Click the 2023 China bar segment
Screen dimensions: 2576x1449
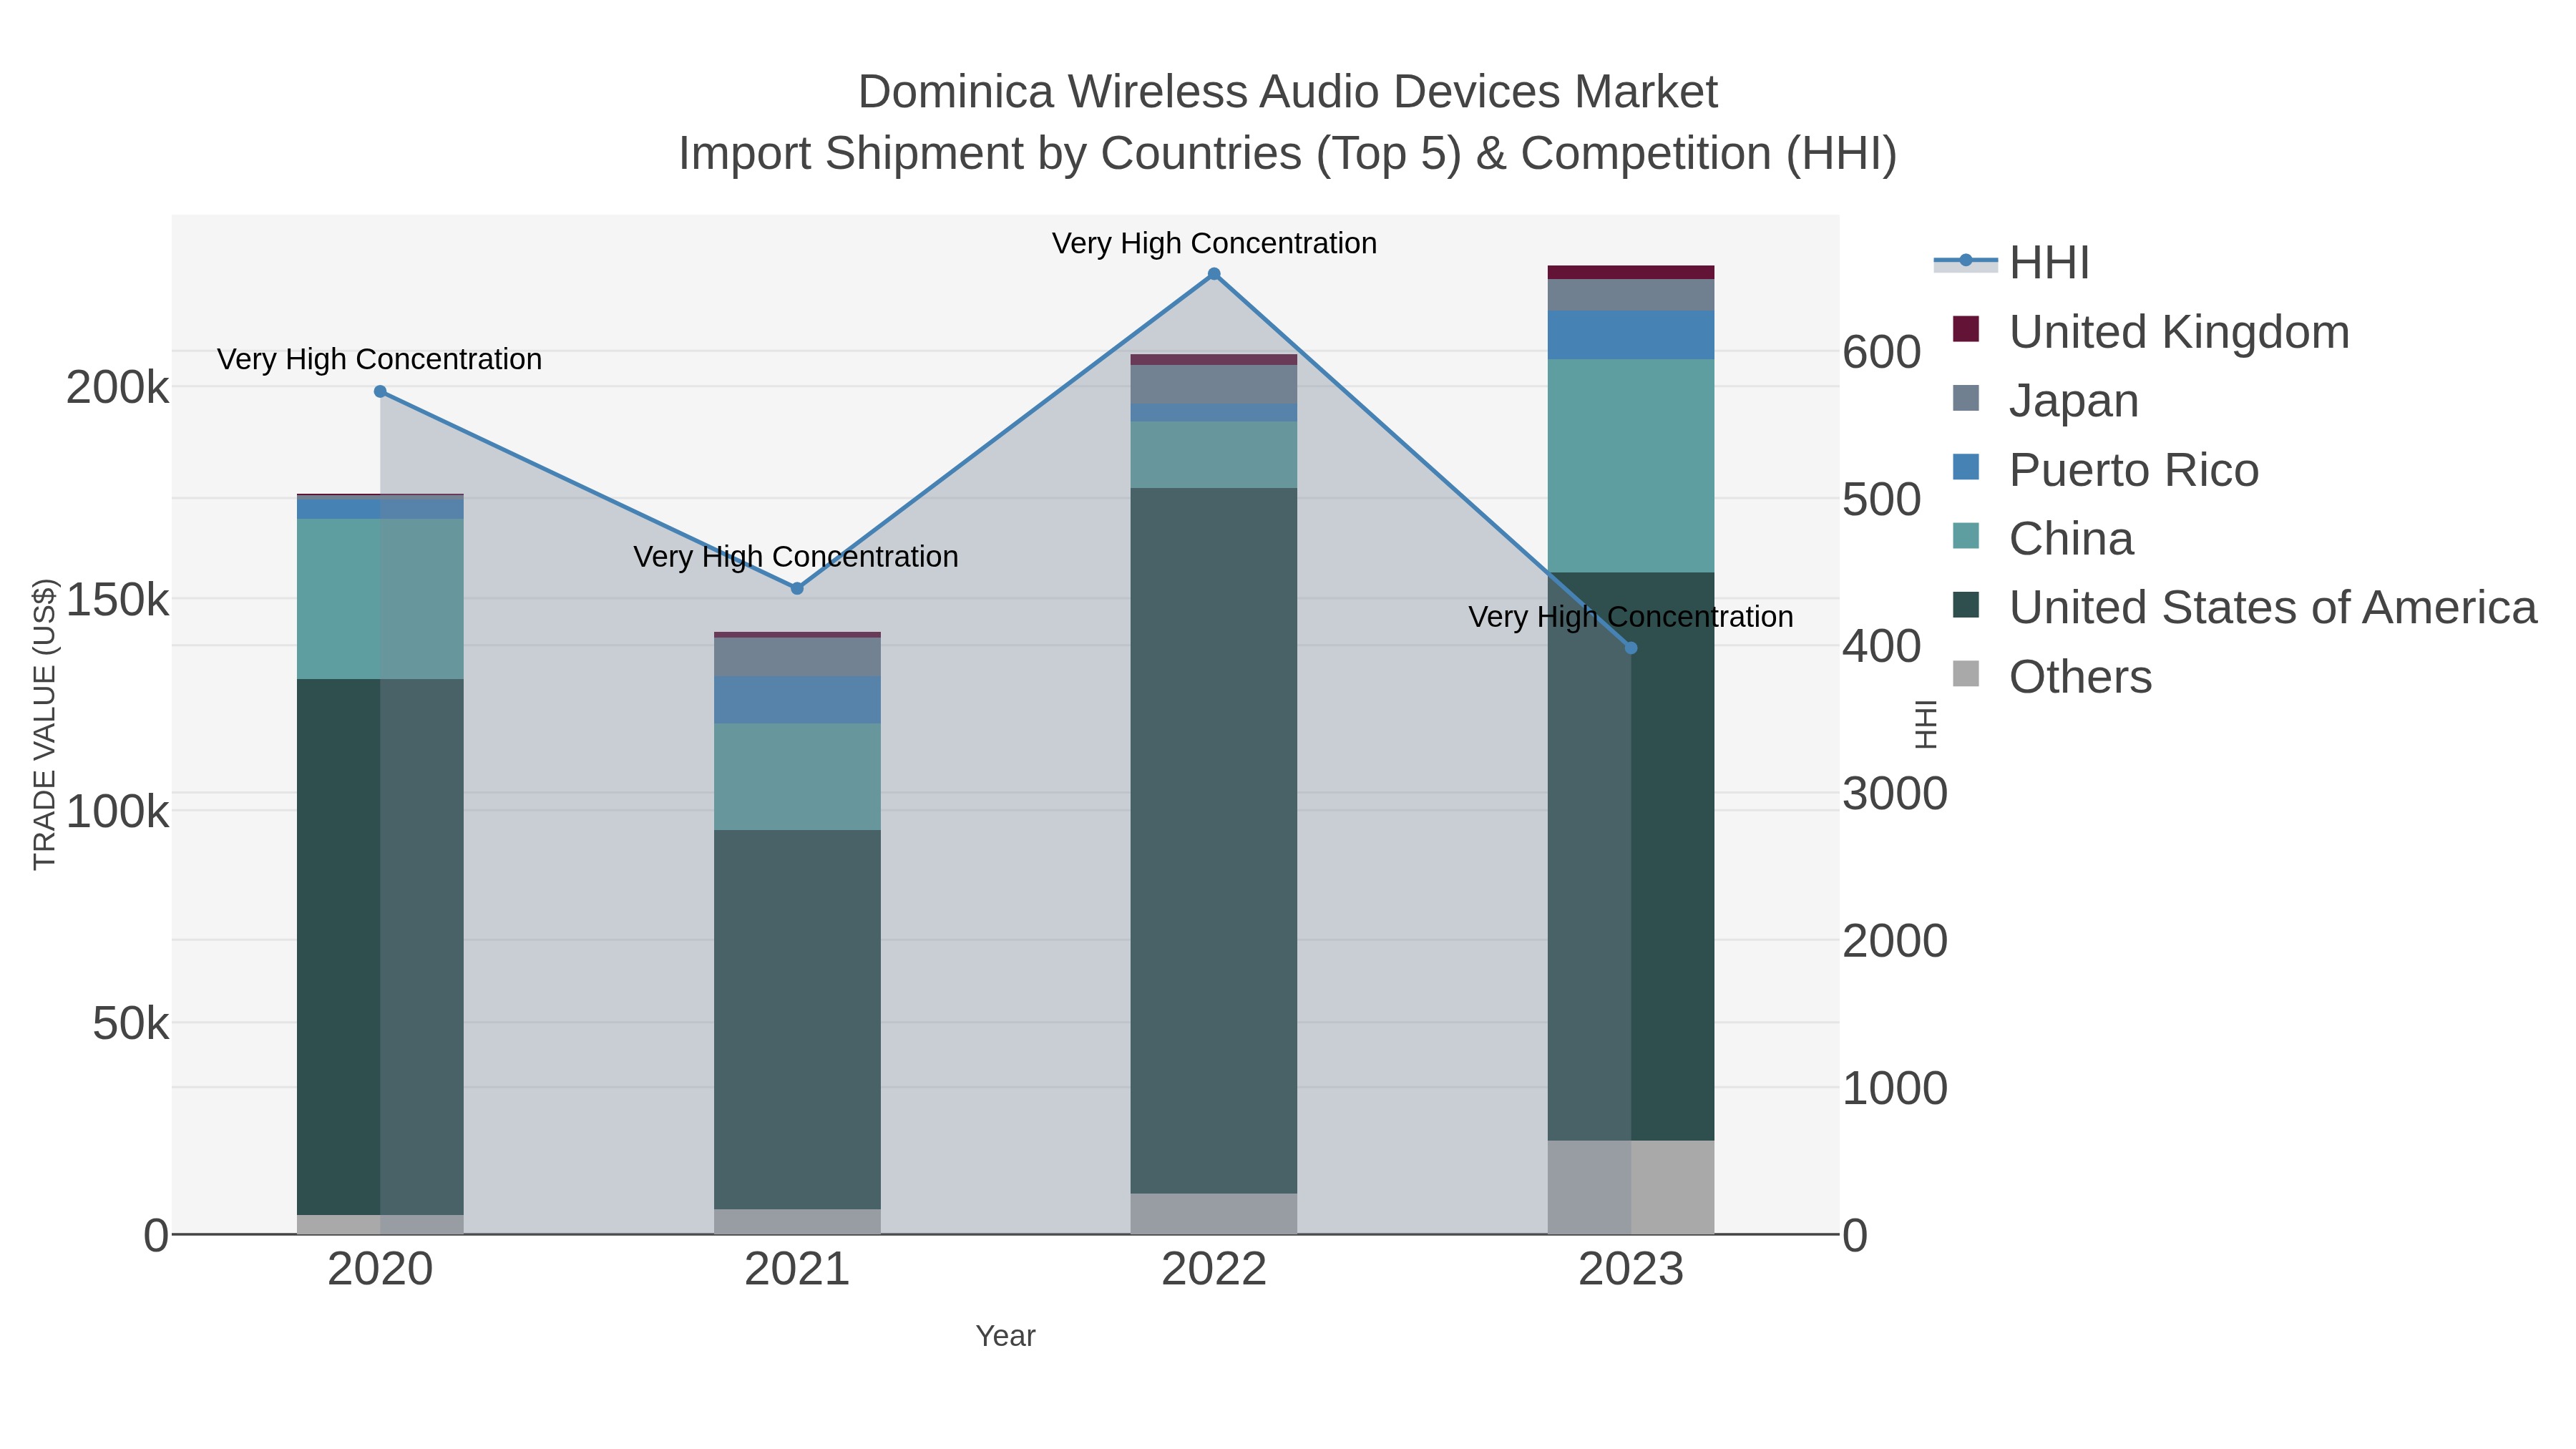tap(1631, 466)
